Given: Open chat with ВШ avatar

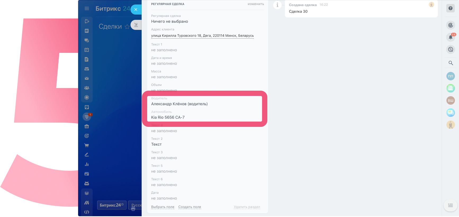Looking at the screenshot, I should [x=451, y=100].
